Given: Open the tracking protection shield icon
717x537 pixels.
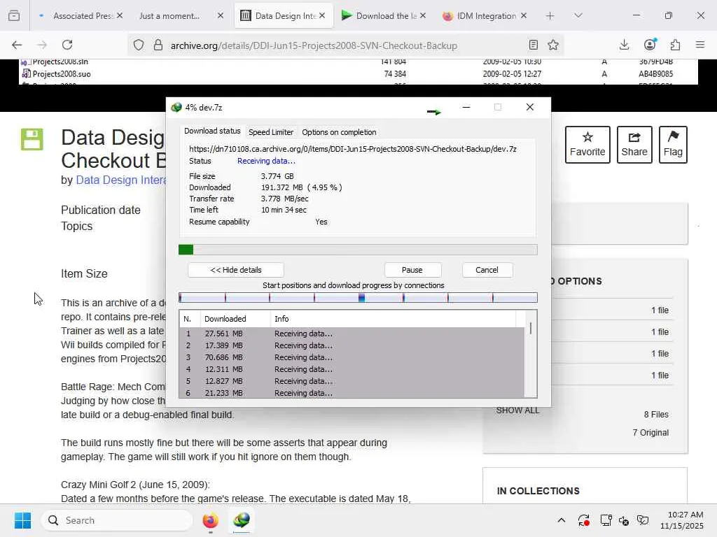Looking at the screenshot, I should [139, 45].
